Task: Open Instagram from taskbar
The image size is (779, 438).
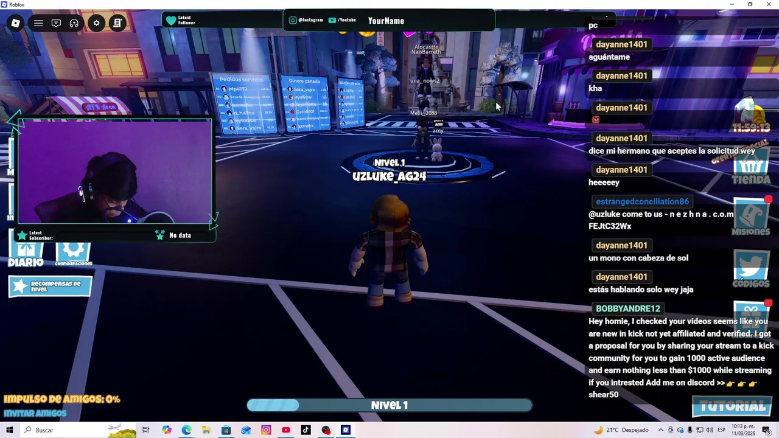Action: [266, 430]
